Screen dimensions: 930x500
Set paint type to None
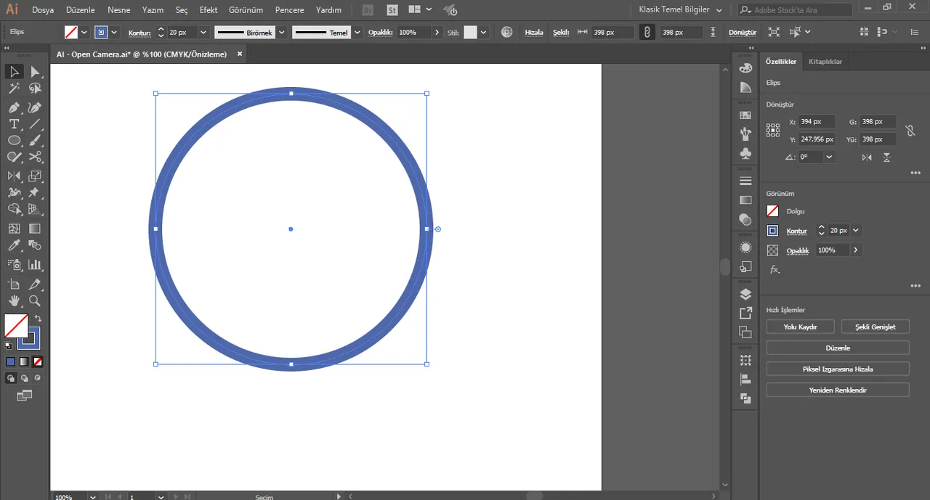click(x=38, y=361)
